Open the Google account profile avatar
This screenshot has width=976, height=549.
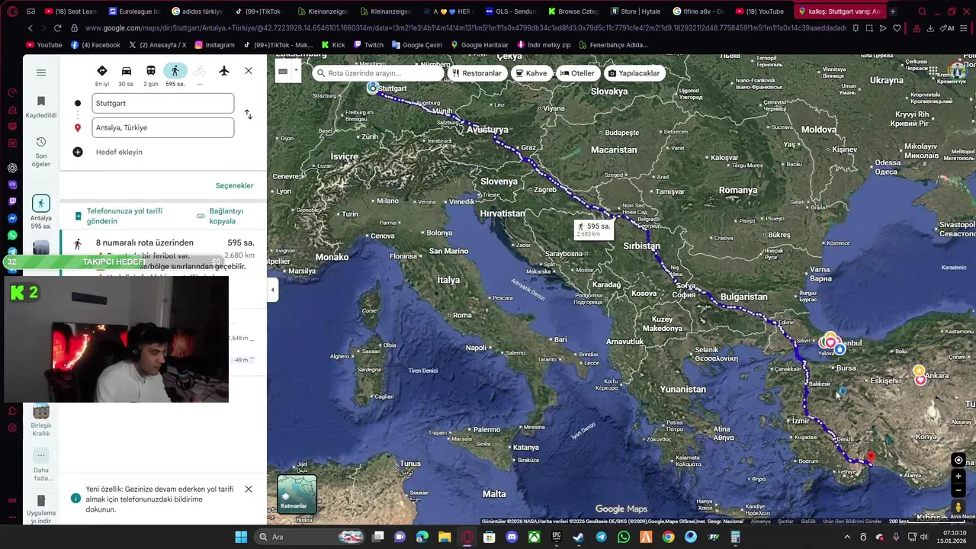click(958, 72)
